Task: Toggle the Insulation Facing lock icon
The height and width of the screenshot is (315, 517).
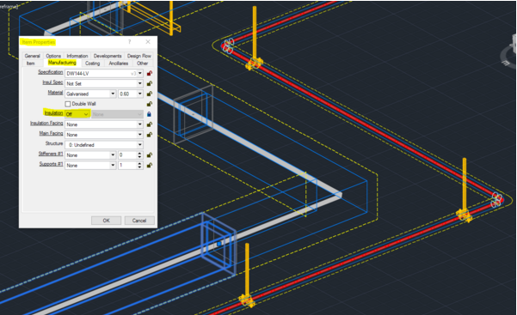Action: point(150,124)
